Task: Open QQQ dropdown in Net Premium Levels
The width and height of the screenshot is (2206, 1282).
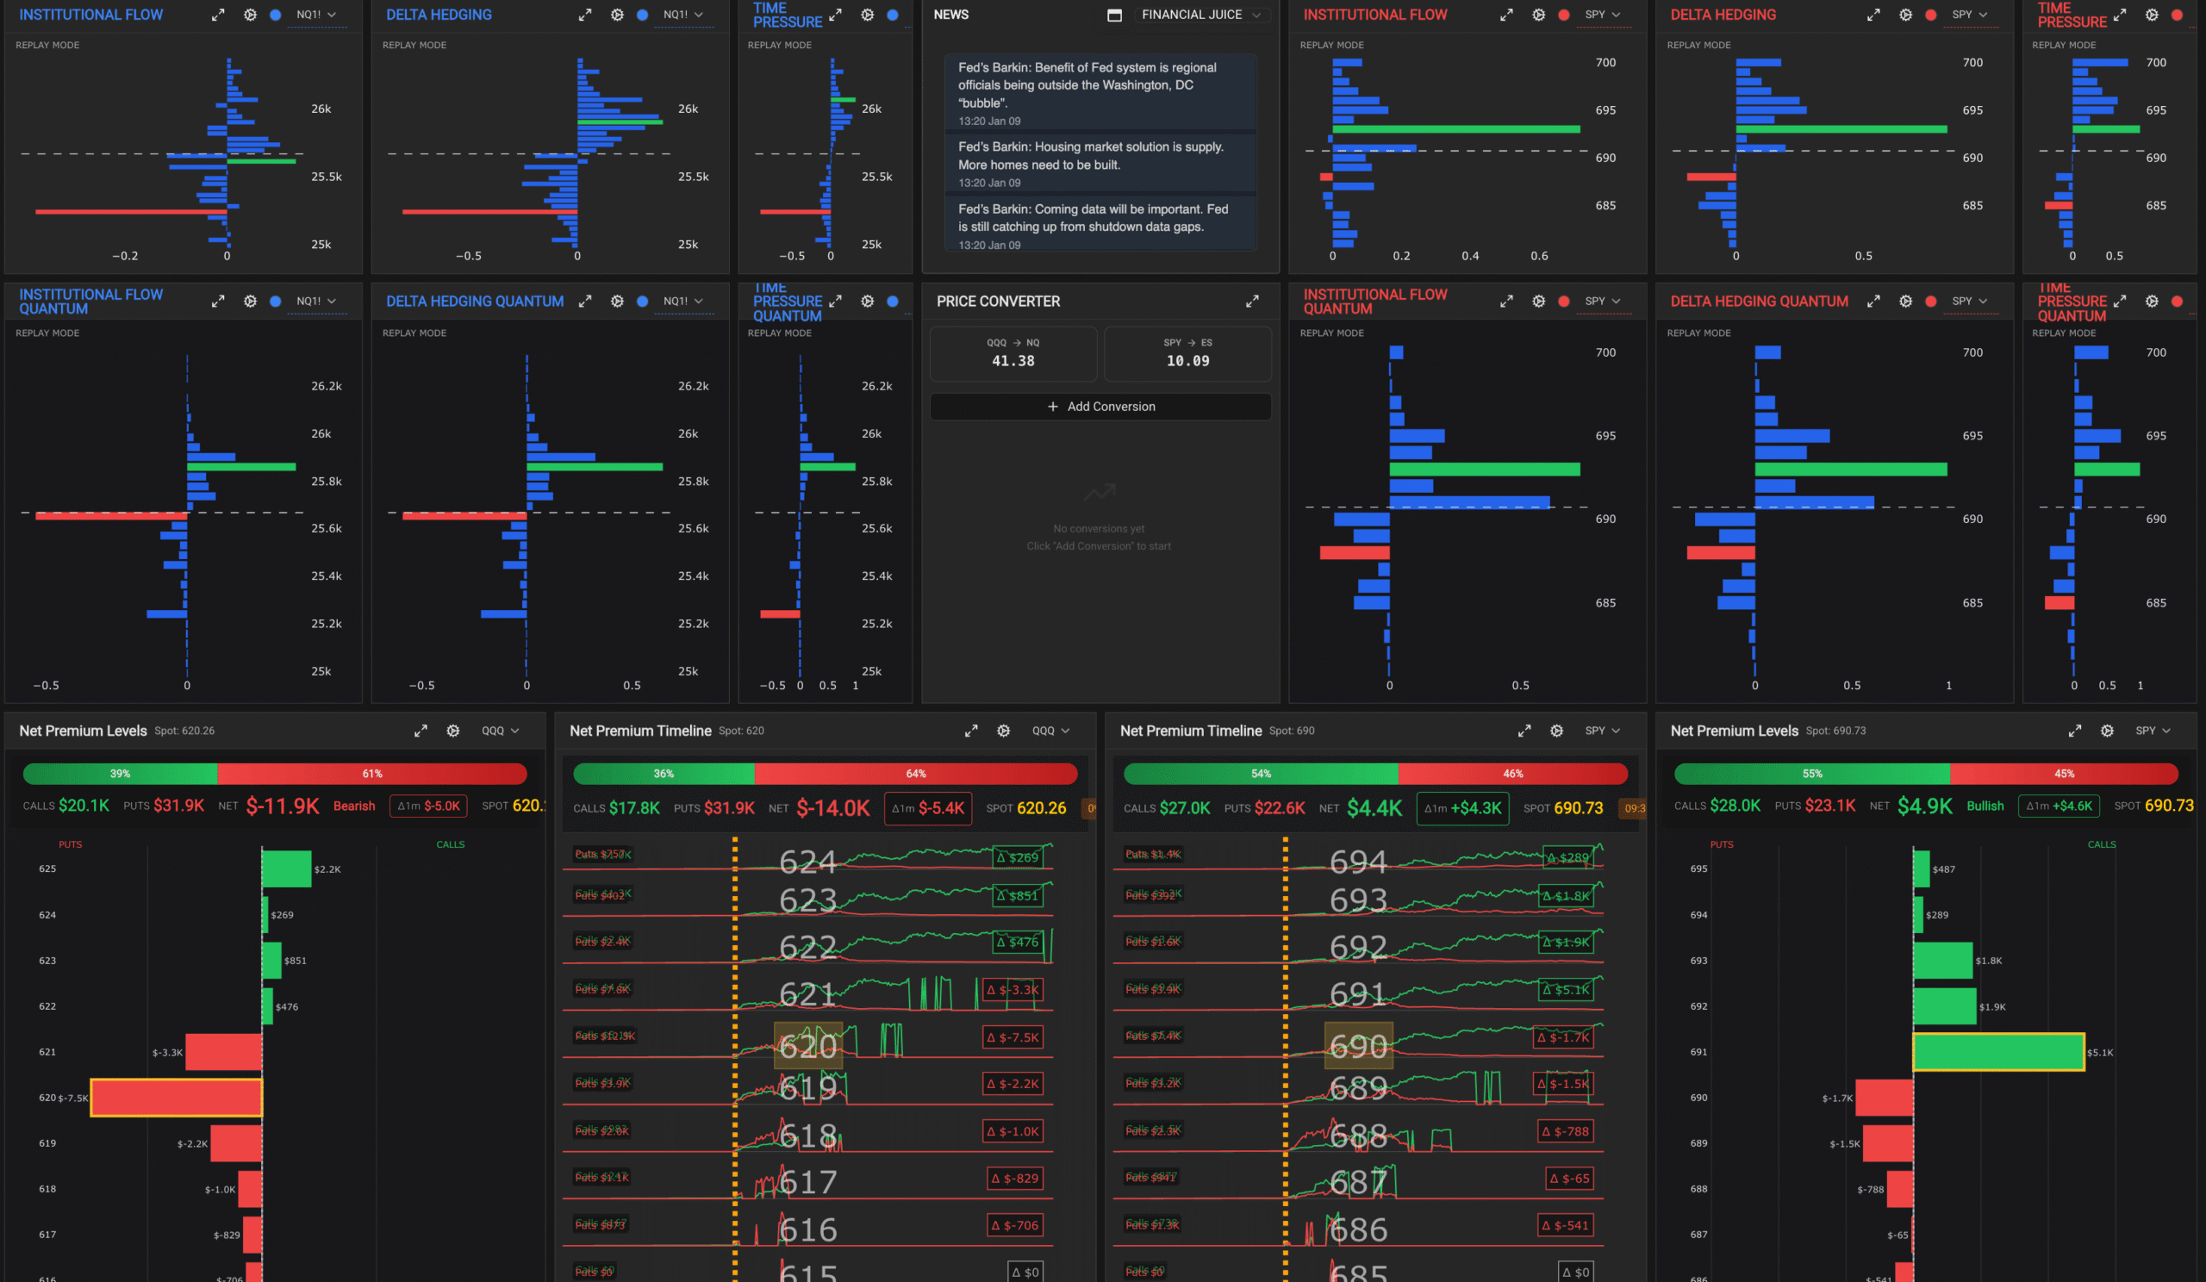Action: 501,731
